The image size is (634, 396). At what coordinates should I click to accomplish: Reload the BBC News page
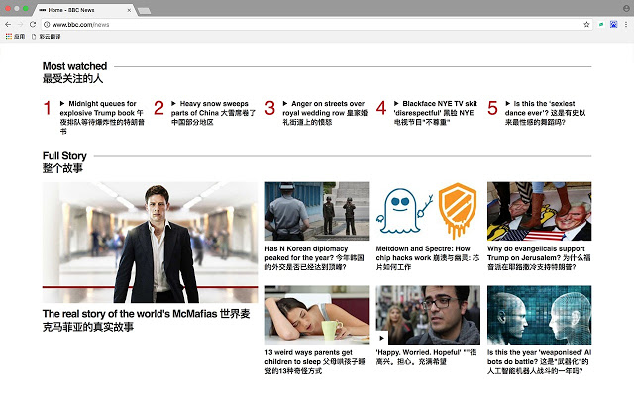(x=33, y=23)
